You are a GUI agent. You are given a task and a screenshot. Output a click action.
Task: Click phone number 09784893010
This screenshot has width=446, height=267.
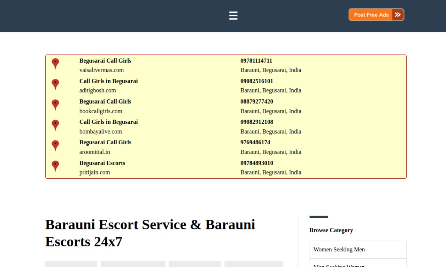(257, 163)
